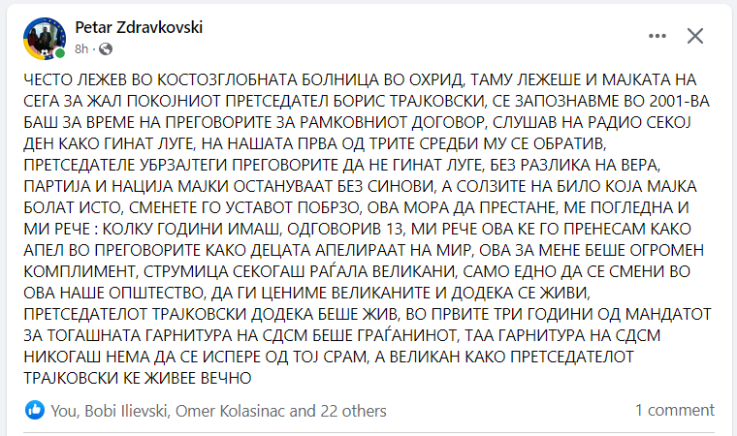Show the 22 others who reacted
Image resolution: width=737 pixels, height=436 pixels.
[353, 411]
